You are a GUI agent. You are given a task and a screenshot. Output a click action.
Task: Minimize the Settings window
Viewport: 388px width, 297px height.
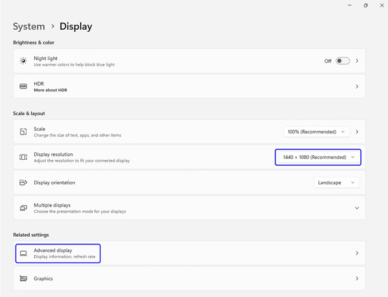click(350, 5)
